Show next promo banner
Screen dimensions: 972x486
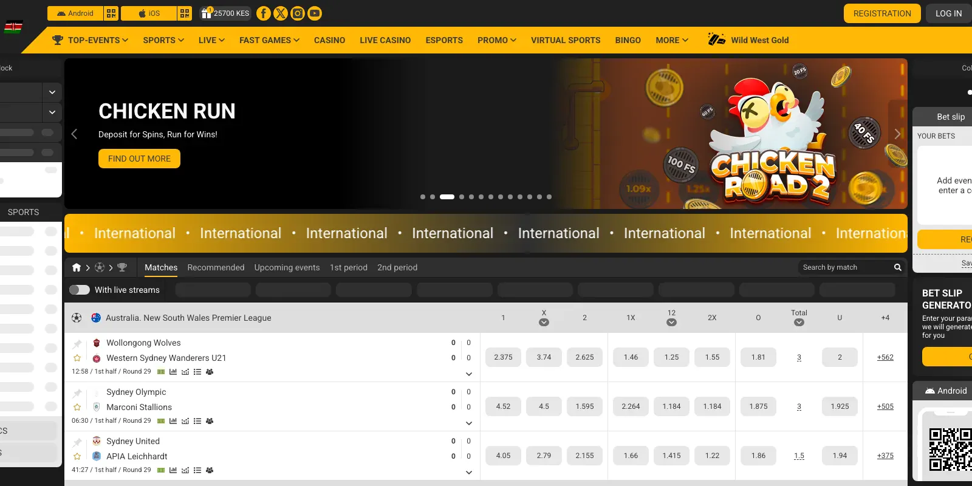click(x=897, y=134)
